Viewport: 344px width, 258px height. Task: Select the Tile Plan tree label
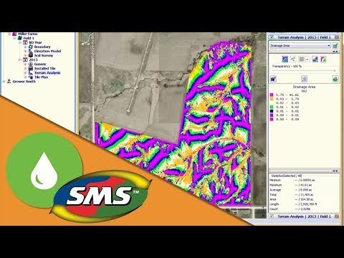[41, 77]
